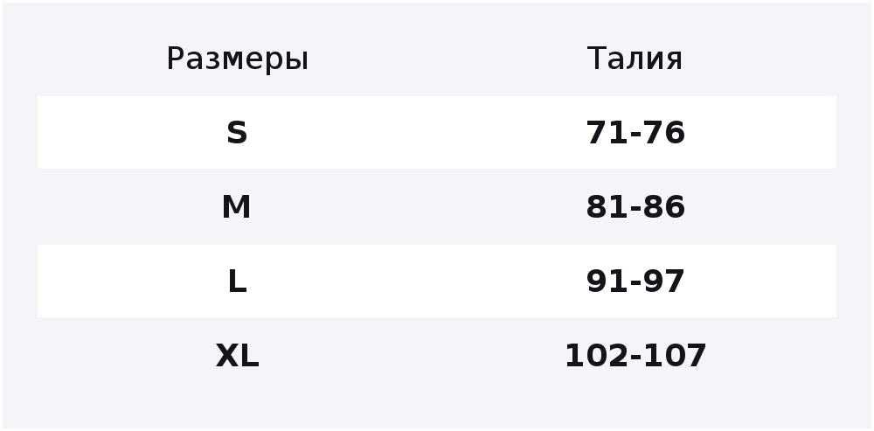Click the hyphen in the 81-86 range
Image resolution: width=874 pixels, height=431 pixels.
click(x=636, y=209)
